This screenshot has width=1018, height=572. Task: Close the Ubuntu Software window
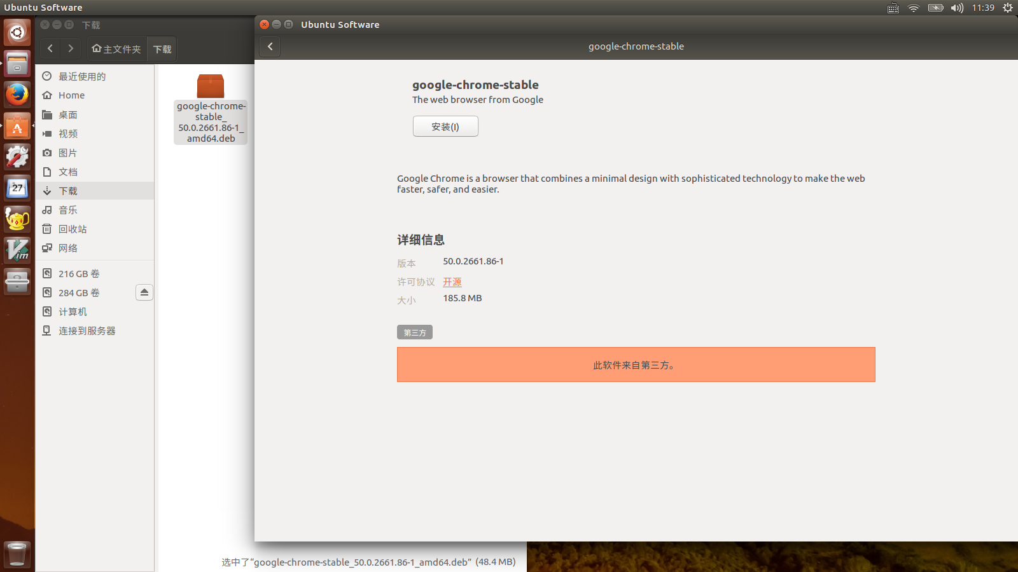pos(264,24)
